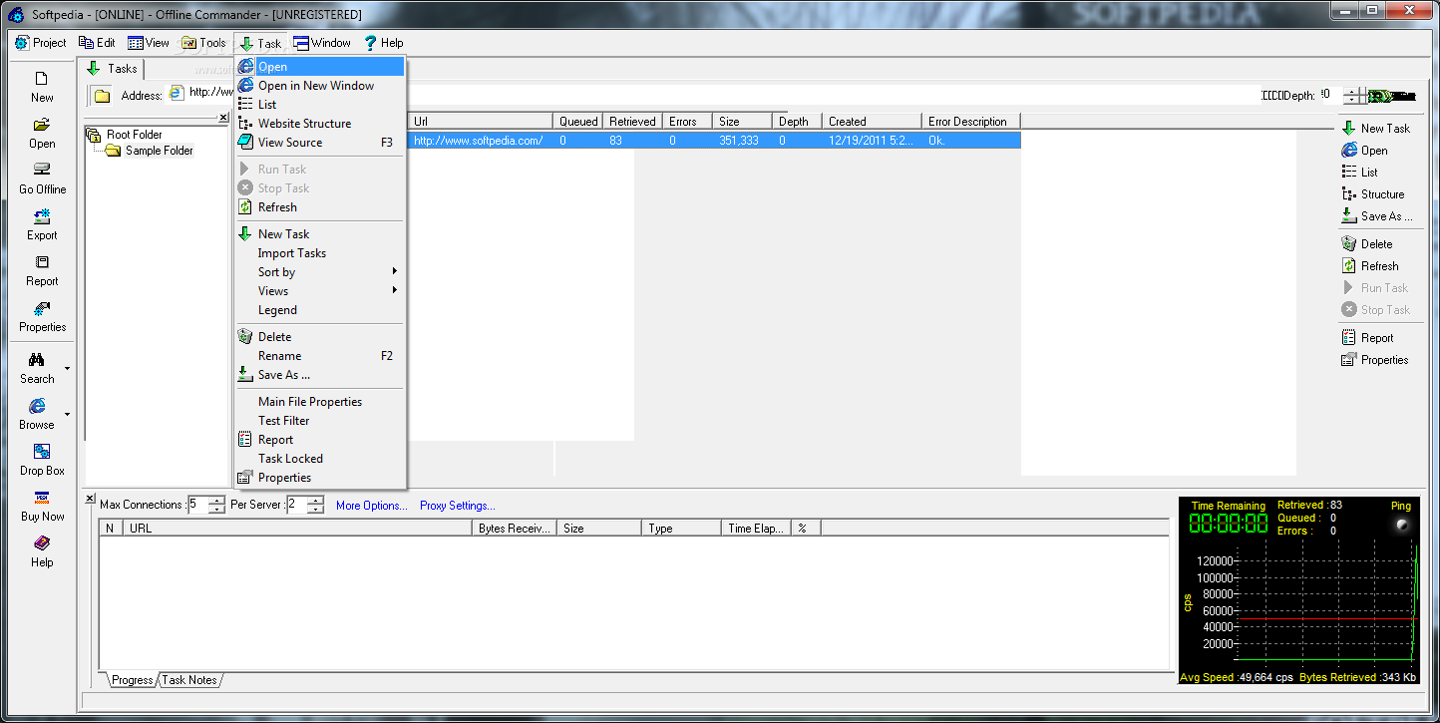Choose Test Filter from Task menu
This screenshot has height=723, width=1440.
(x=320, y=421)
